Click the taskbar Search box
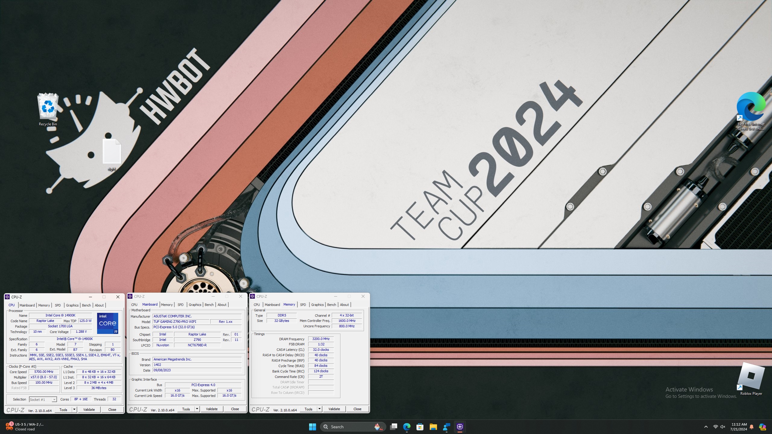Image resolution: width=772 pixels, height=434 pixels. [353, 427]
